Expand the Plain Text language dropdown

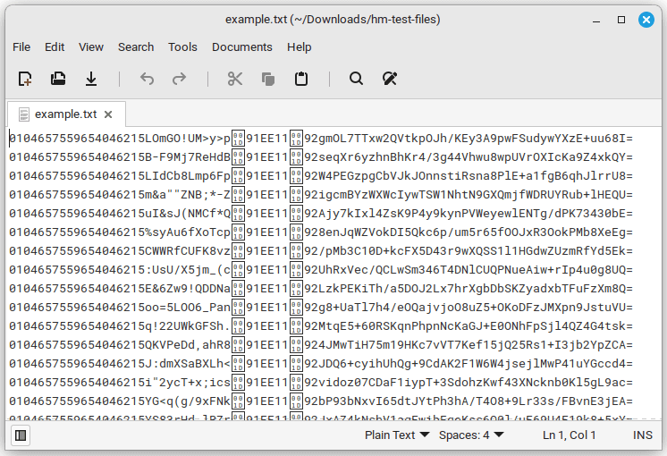coord(396,435)
